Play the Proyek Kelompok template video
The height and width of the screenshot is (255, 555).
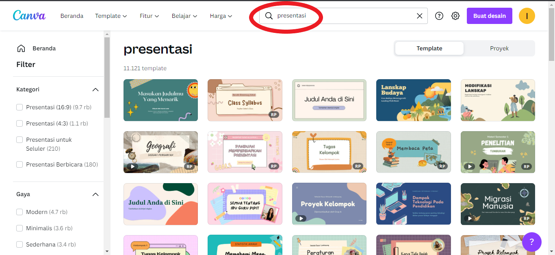click(301, 218)
